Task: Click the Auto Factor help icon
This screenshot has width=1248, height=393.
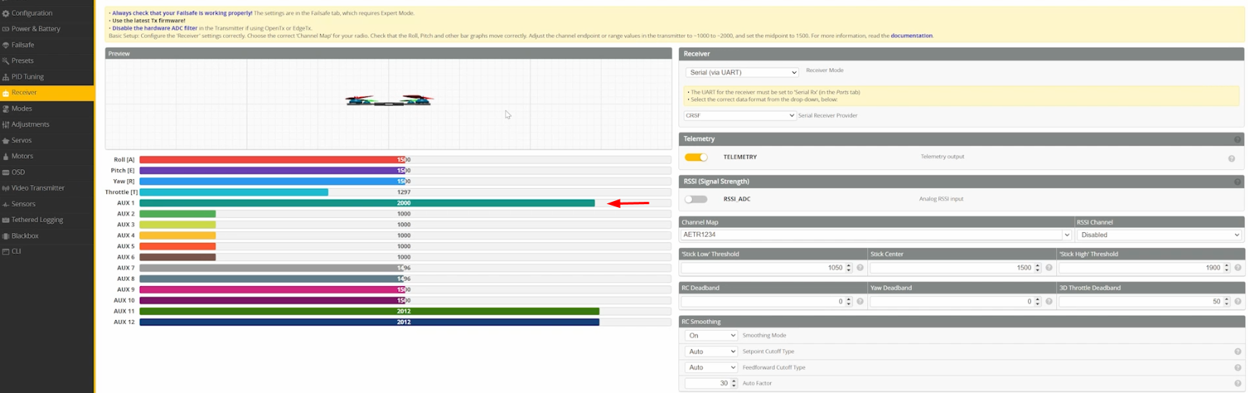Action: [1237, 384]
